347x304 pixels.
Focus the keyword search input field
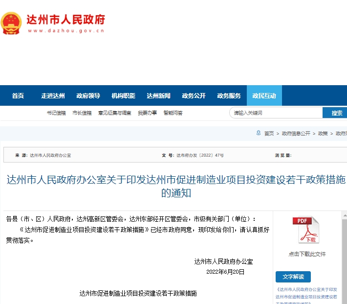pos(276,113)
